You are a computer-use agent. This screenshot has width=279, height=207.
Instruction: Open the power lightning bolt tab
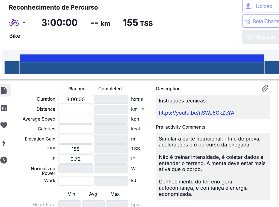[x=4, y=143]
